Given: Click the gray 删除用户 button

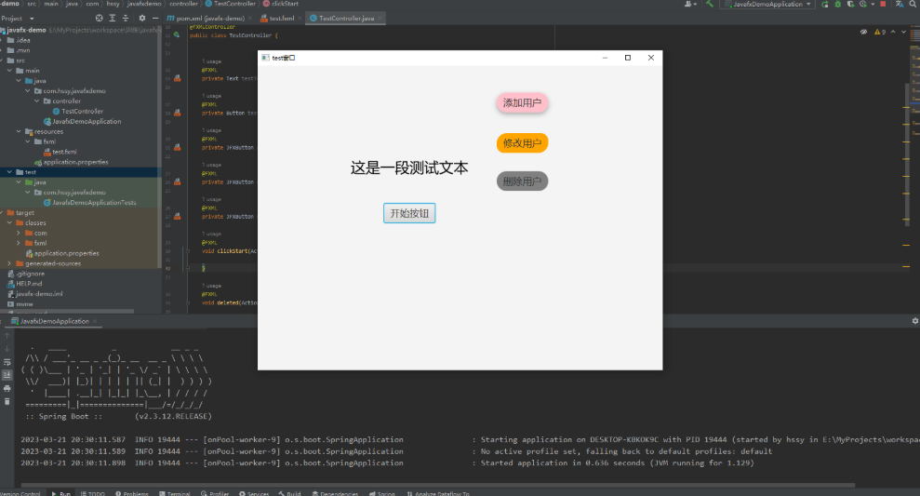Looking at the screenshot, I should coord(522,181).
